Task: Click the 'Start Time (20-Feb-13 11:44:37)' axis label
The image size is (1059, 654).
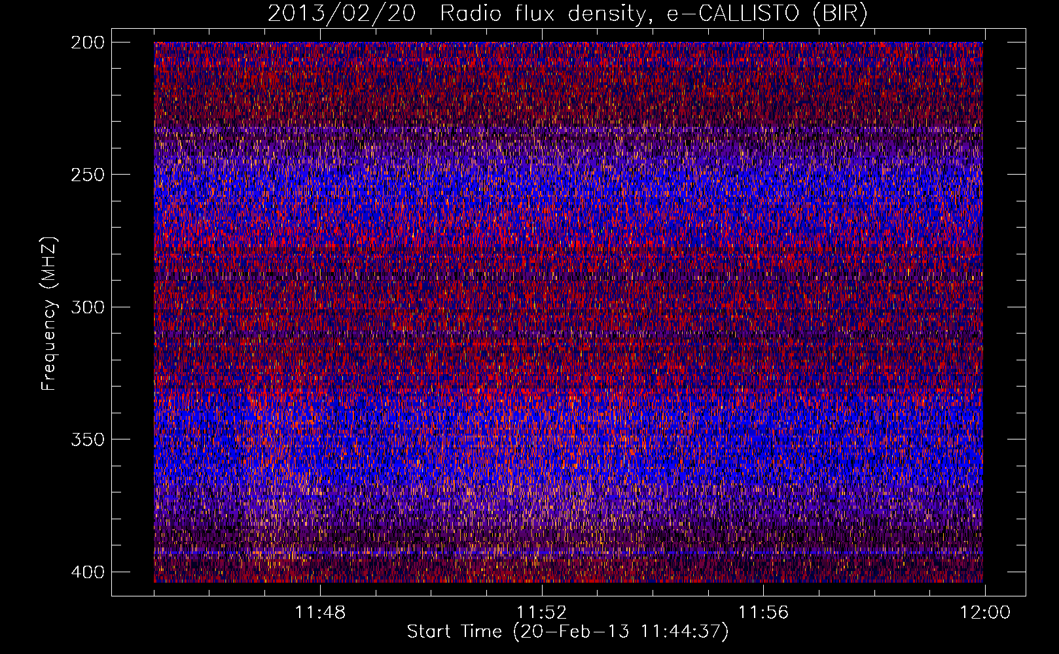Action: point(567,632)
